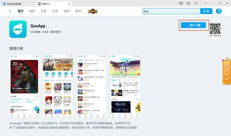This screenshot has height=136, width=231.
Task: Click the QR code image
Action: click(x=215, y=29)
